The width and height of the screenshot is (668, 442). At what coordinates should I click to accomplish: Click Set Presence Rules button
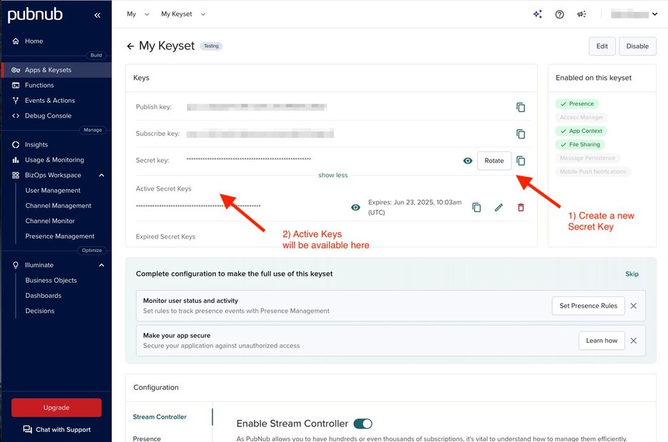[x=588, y=306]
